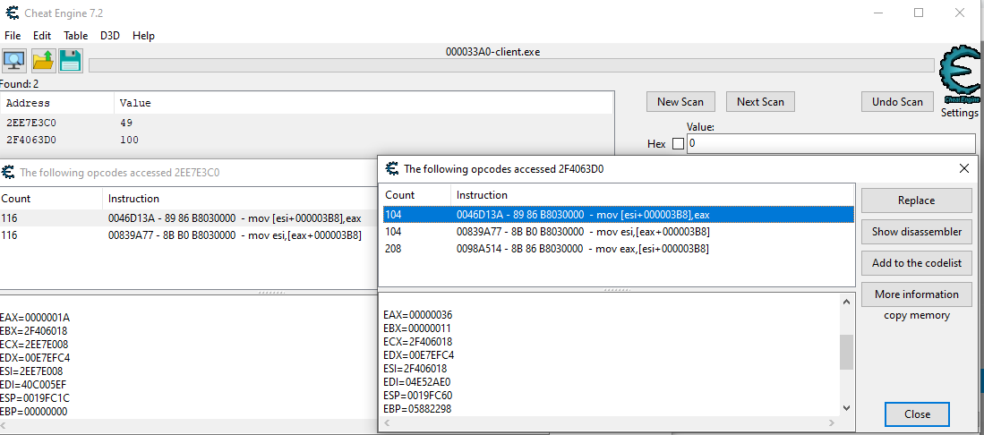Click EBX=00000011 register line
This screenshot has height=435, width=984.
(416, 328)
